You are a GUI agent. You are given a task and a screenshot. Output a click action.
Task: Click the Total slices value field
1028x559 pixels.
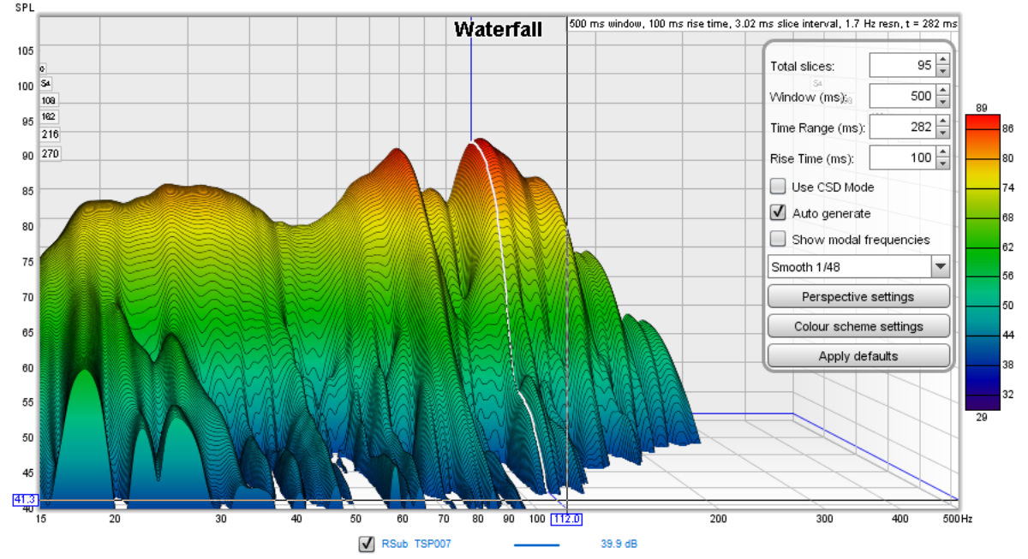901,66
